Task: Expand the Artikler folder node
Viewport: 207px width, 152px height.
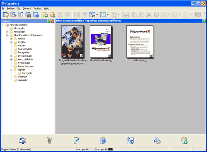Action: tap(11, 39)
